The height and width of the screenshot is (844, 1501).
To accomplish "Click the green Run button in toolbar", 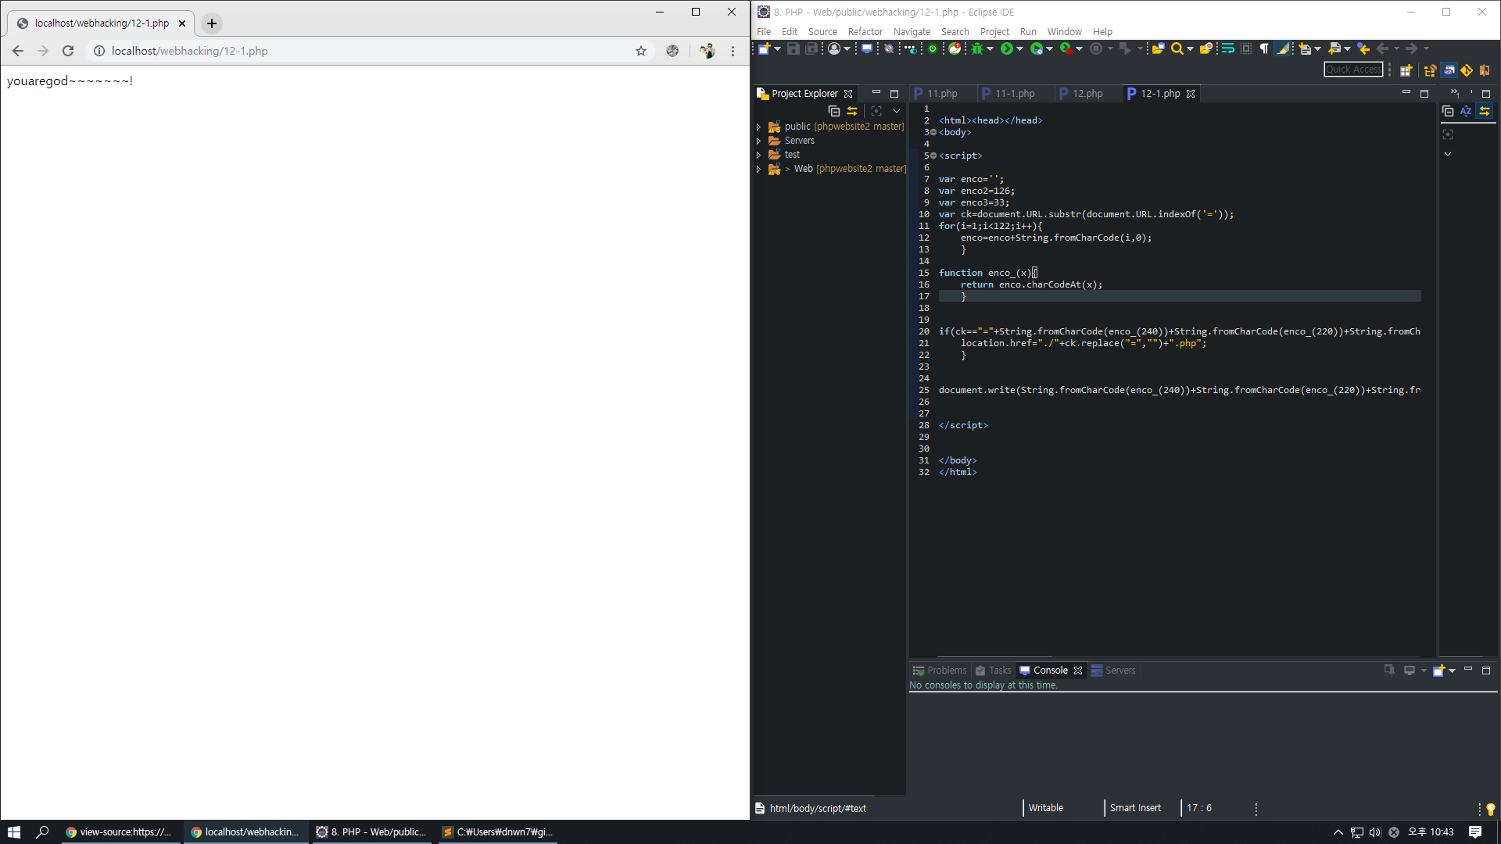I will coord(1006,49).
